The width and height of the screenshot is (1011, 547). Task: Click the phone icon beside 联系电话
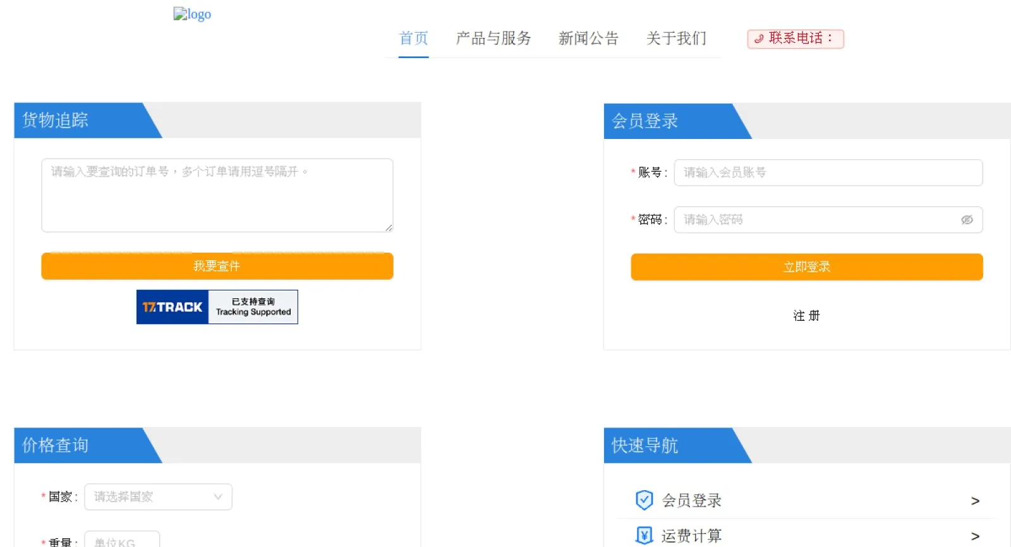[x=759, y=39]
